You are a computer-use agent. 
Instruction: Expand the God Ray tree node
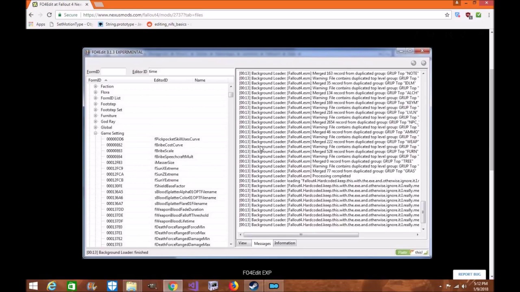click(x=95, y=122)
